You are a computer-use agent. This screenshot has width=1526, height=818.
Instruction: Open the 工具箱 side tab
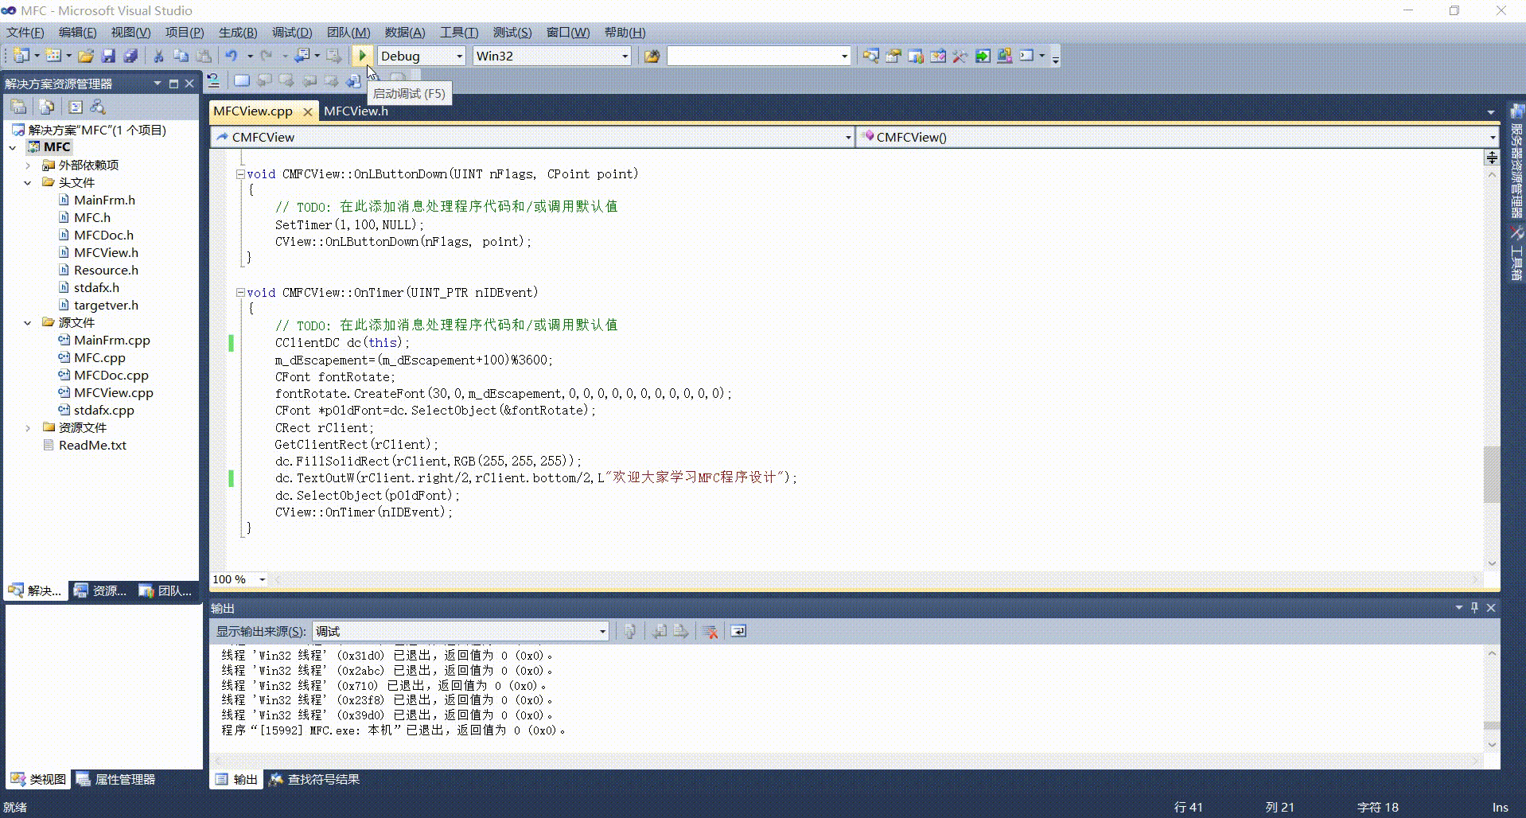pos(1517,255)
